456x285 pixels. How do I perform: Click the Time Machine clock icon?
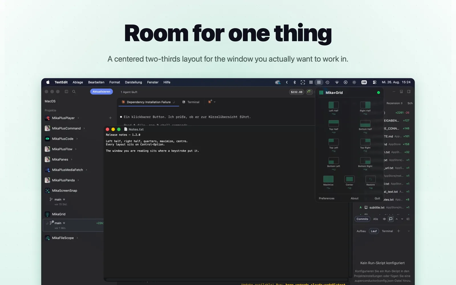327,82
